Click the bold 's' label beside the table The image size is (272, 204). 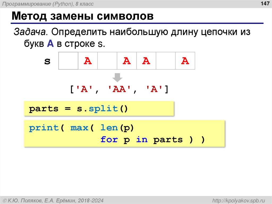[48, 61]
